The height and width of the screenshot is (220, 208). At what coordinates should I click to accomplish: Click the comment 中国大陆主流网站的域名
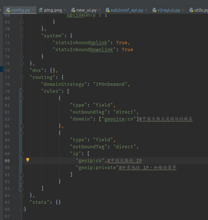(166, 119)
